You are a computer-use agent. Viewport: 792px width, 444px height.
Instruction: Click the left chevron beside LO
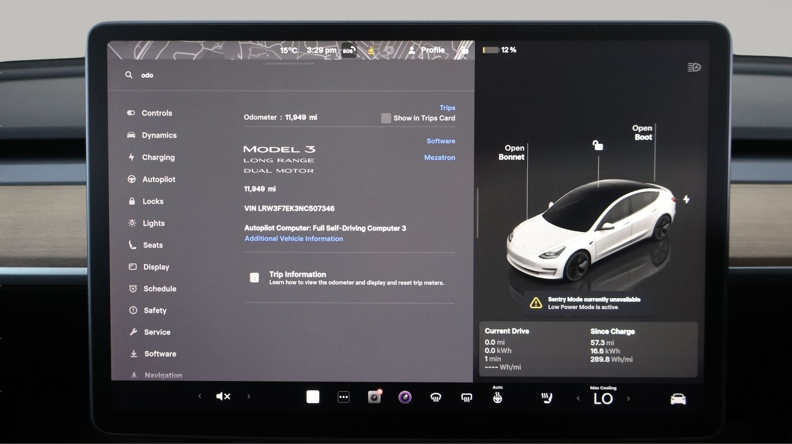click(579, 398)
